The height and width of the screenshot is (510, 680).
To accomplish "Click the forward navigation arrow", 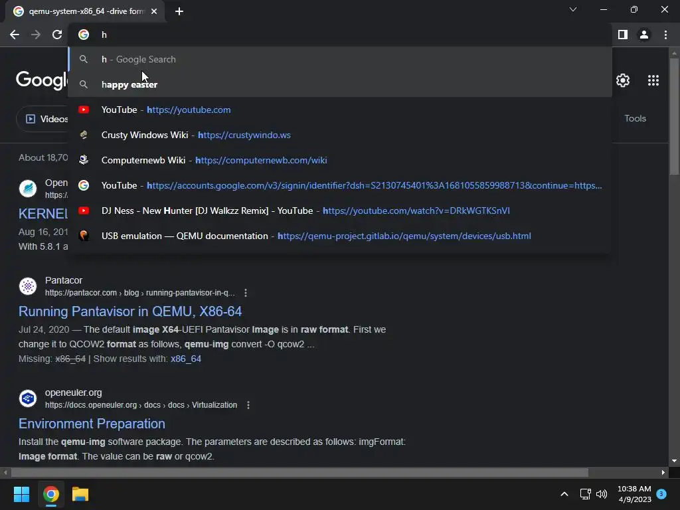I will pos(36,35).
